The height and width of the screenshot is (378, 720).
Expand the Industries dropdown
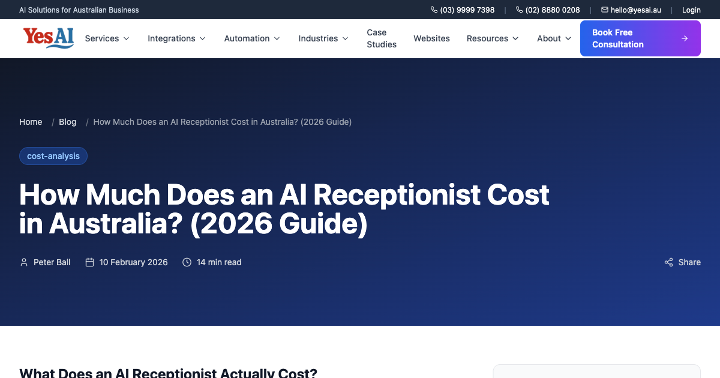tap(345, 38)
